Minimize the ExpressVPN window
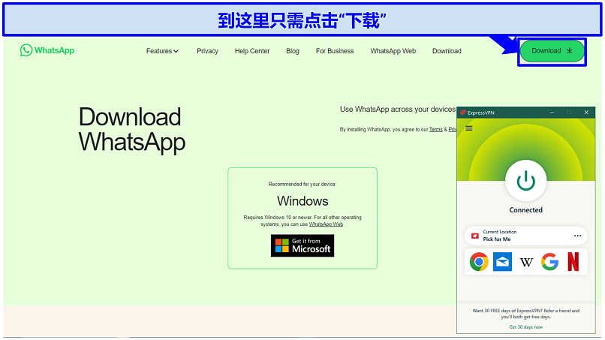 [552, 113]
